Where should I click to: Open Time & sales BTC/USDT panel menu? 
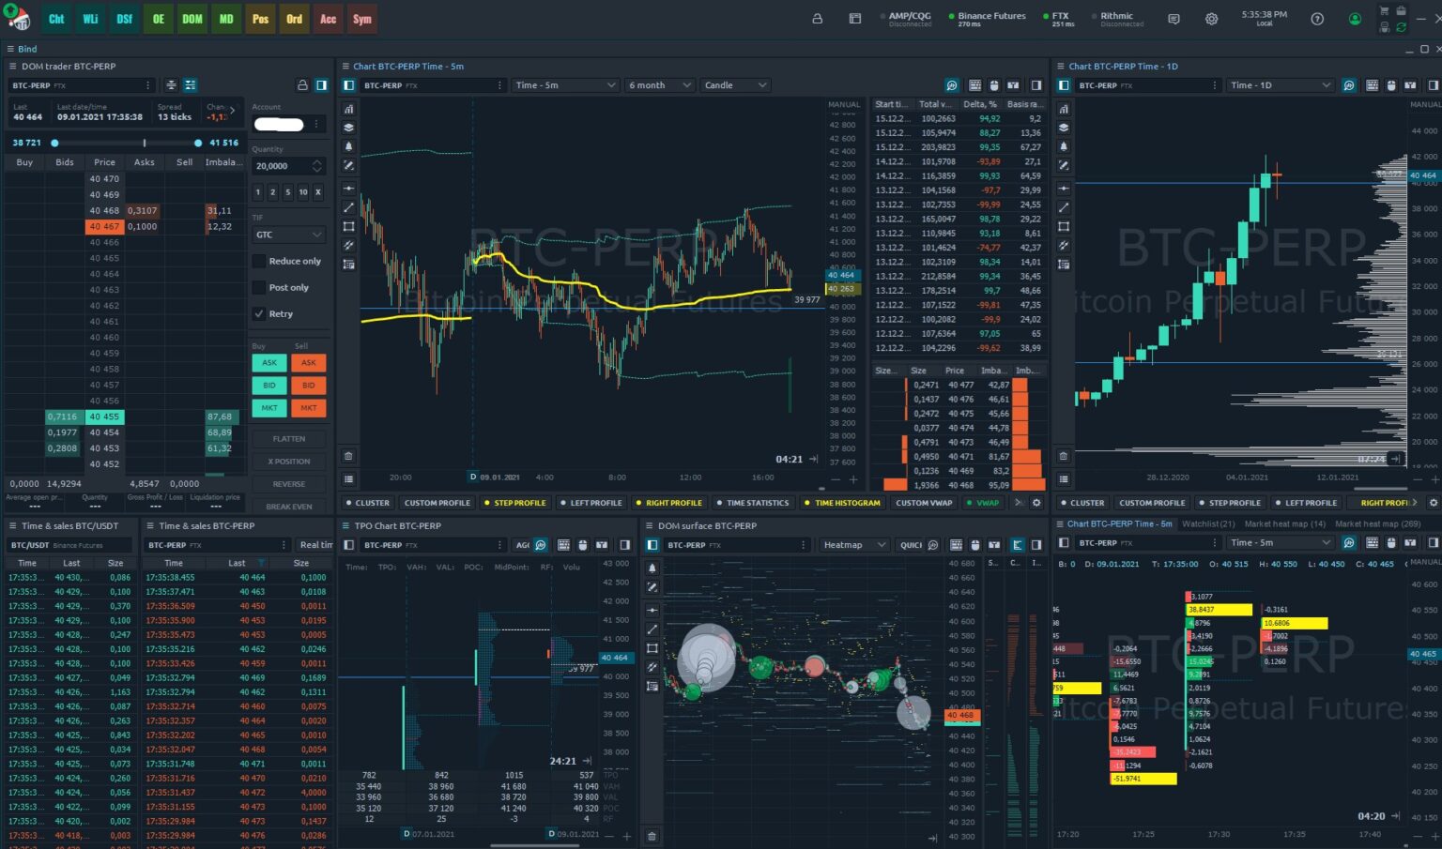[x=12, y=526]
